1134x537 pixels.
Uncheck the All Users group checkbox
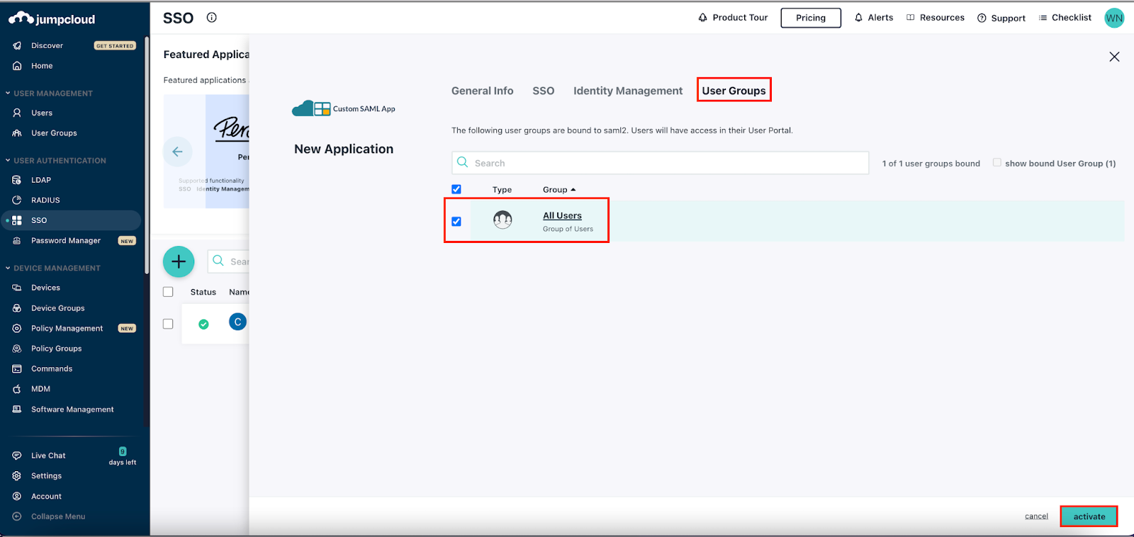456,222
